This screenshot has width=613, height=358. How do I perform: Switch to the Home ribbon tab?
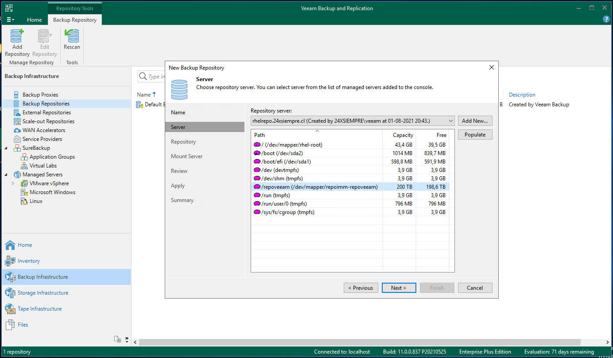pyautogui.click(x=34, y=19)
